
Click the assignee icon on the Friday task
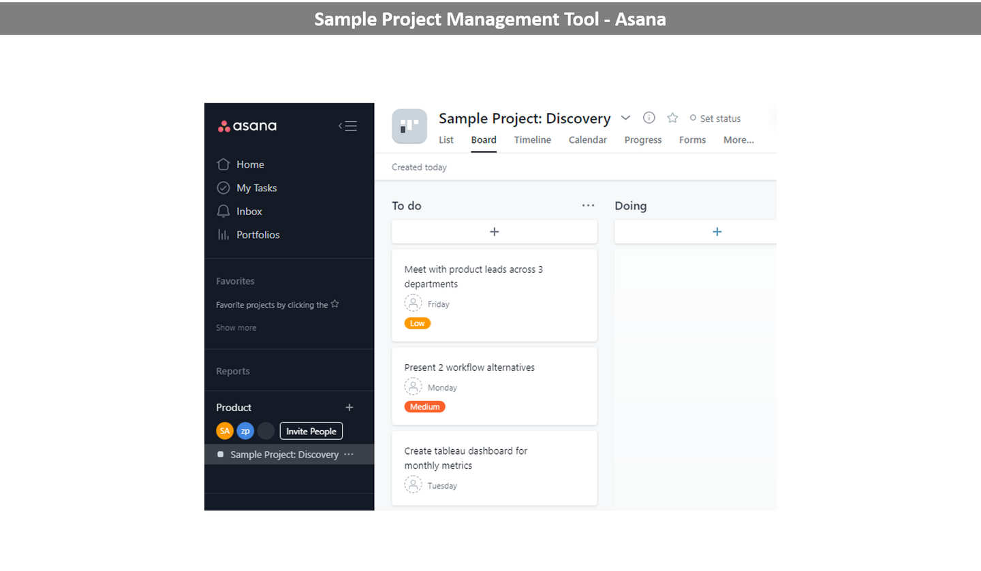coord(413,304)
